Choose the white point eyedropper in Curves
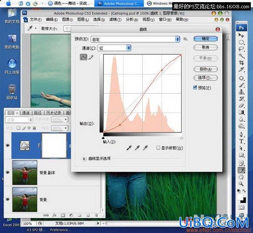This screenshot has width=253, height=233. tap(145, 147)
